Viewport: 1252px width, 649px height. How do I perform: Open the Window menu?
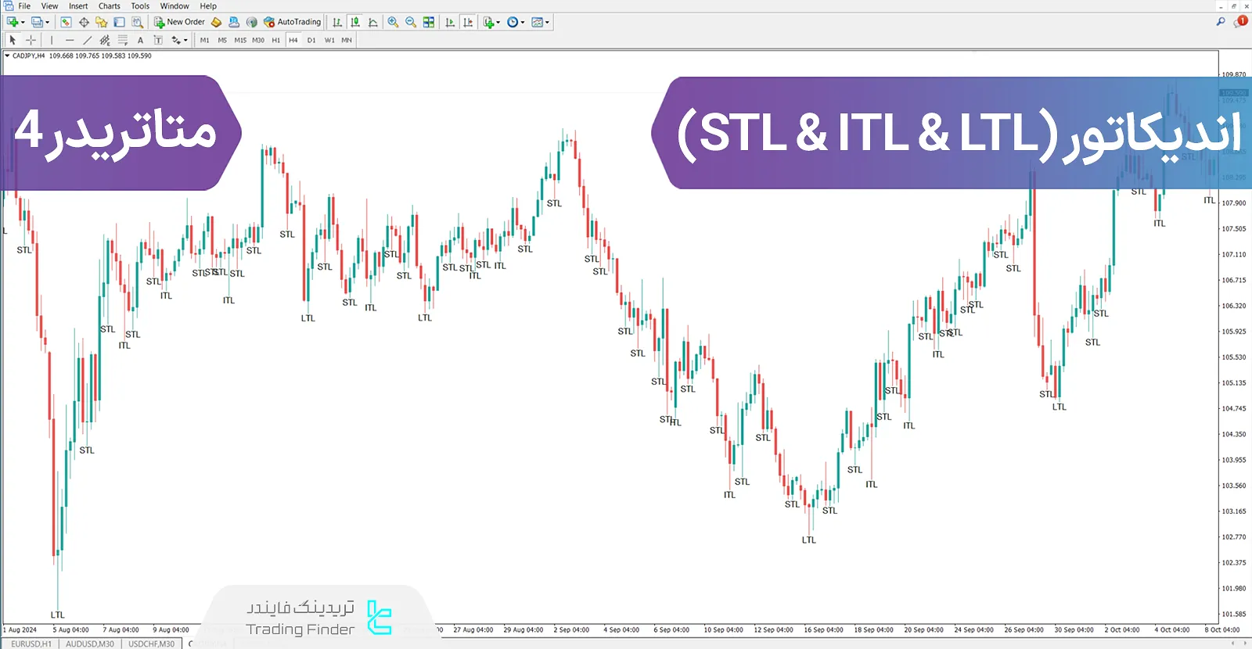[x=174, y=5]
